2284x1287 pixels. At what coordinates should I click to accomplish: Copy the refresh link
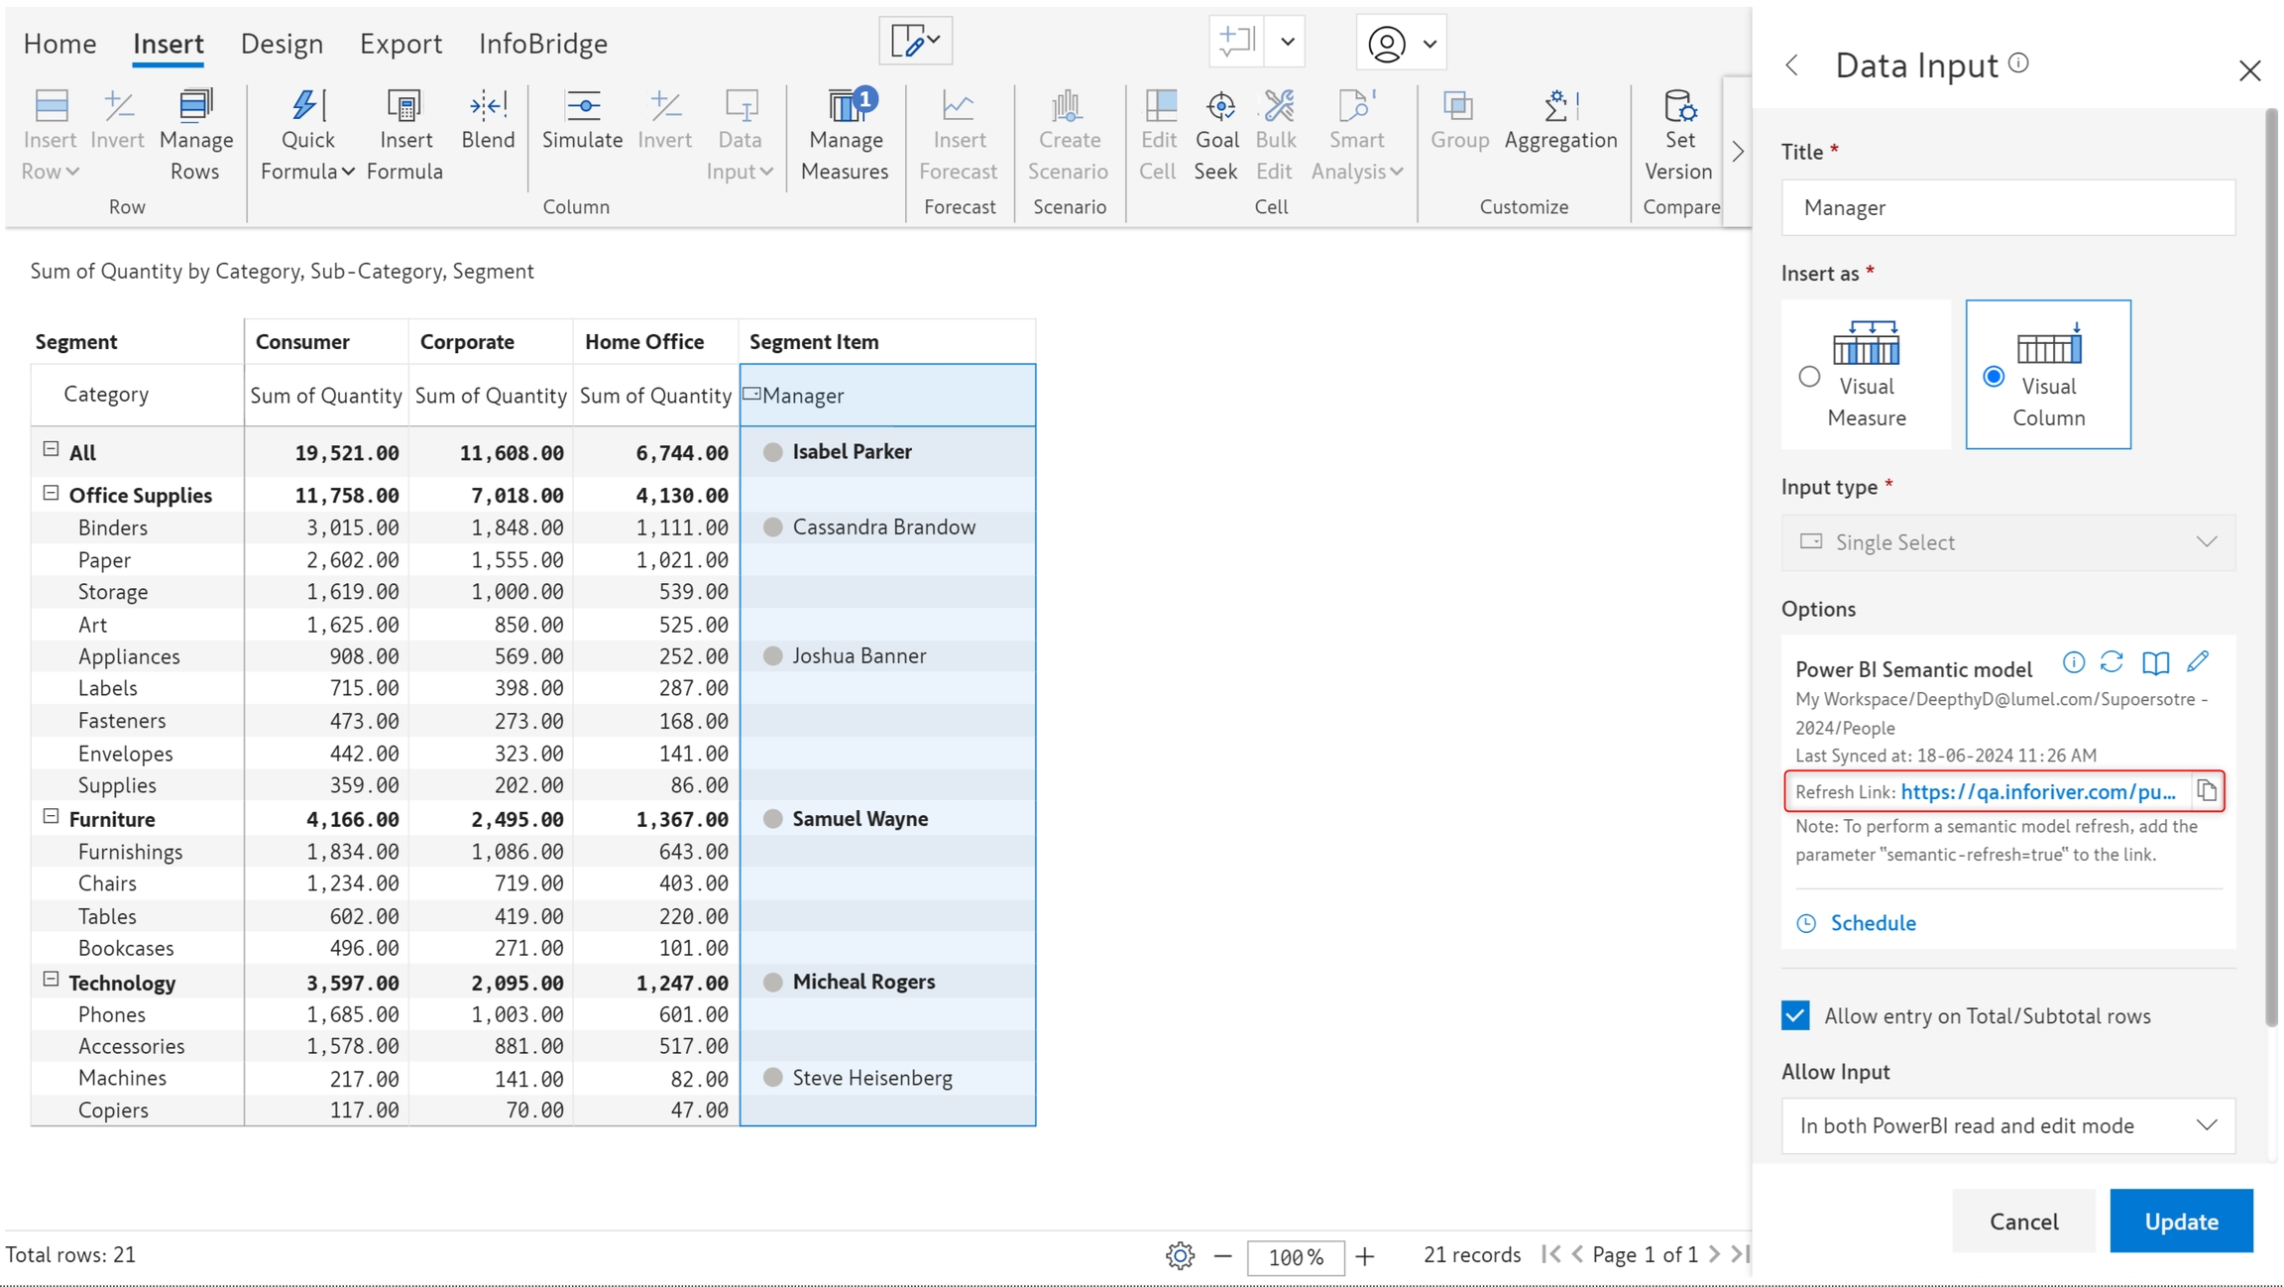pyautogui.click(x=2207, y=790)
